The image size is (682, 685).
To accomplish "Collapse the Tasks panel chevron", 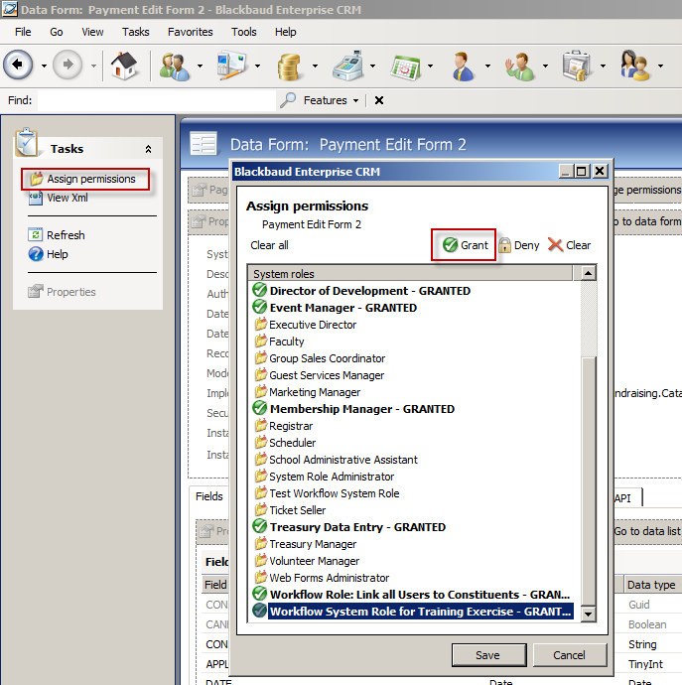I will 148,149.
